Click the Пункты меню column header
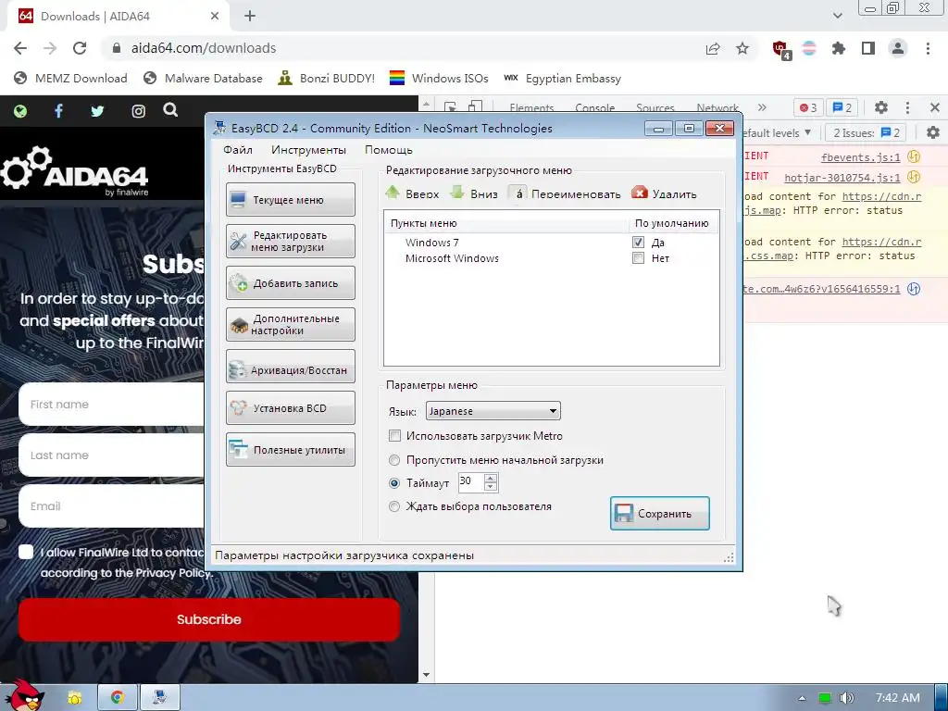Viewport: 948px width, 711px height. (x=506, y=223)
